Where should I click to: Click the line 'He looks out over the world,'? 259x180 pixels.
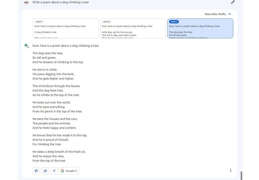[51, 102]
